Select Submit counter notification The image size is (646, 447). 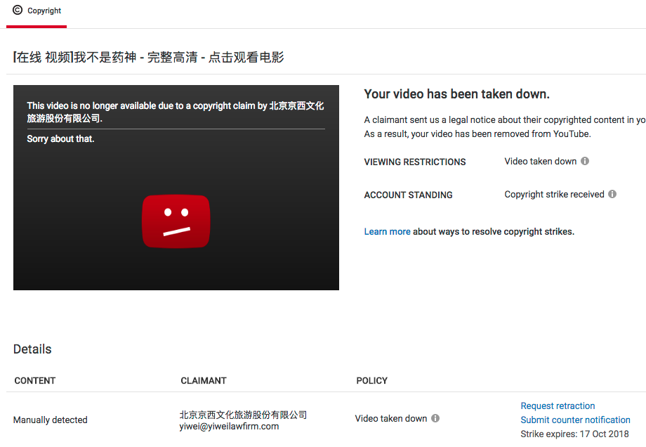(575, 420)
